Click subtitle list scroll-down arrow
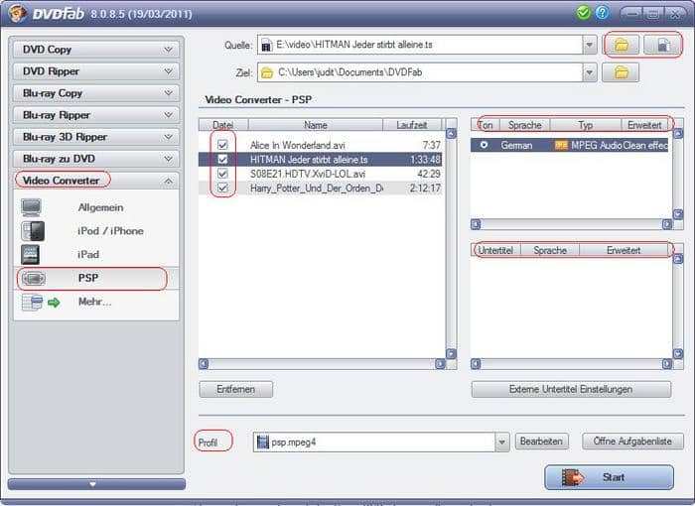 (x=678, y=353)
